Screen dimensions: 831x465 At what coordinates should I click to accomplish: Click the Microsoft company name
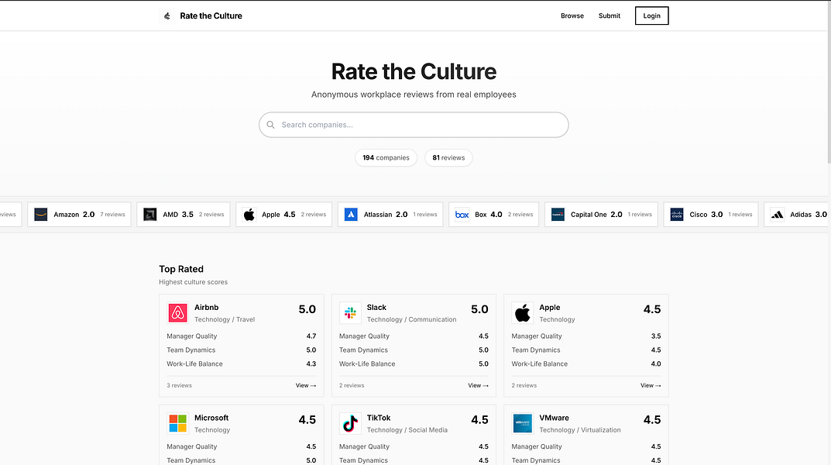click(211, 418)
